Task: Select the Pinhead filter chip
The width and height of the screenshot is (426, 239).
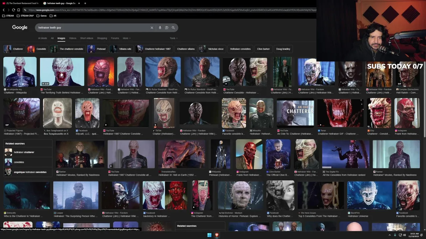Action: (x=97, y=49)
